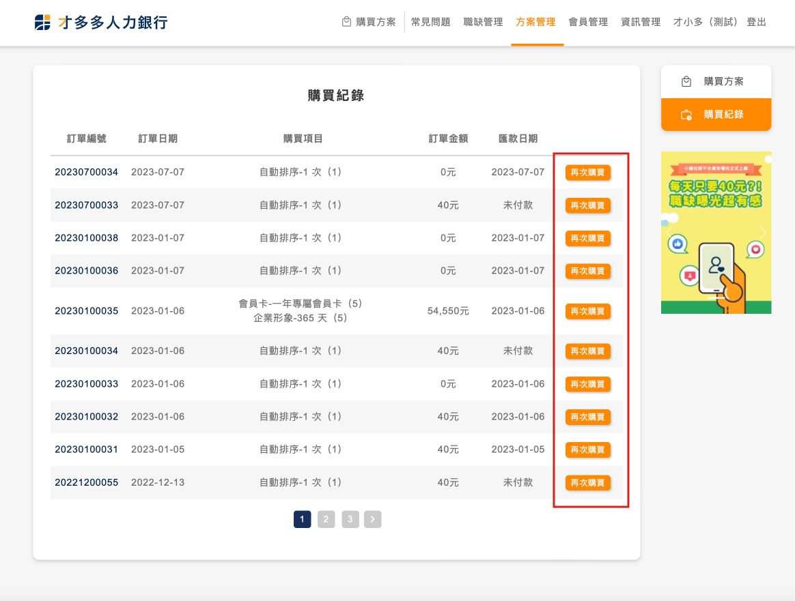795x601 pixels.
Task: Click 再次購買 for order 20230100035
Action: tap(587, 312)
